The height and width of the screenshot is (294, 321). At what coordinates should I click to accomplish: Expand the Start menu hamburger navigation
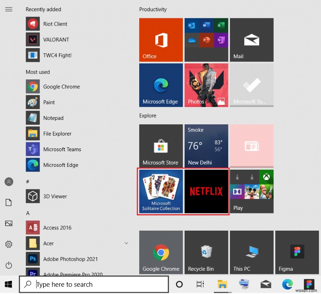[x=9, y=9]
